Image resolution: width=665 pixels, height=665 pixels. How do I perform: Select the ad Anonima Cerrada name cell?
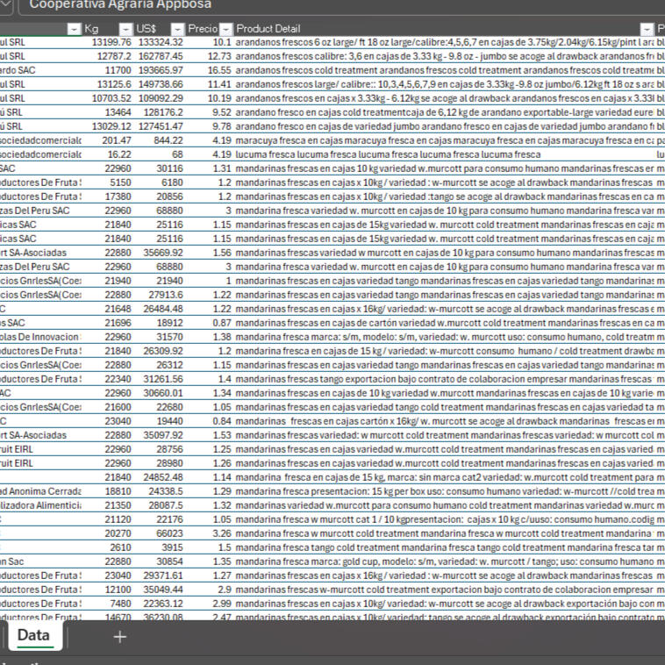[40, 491]
